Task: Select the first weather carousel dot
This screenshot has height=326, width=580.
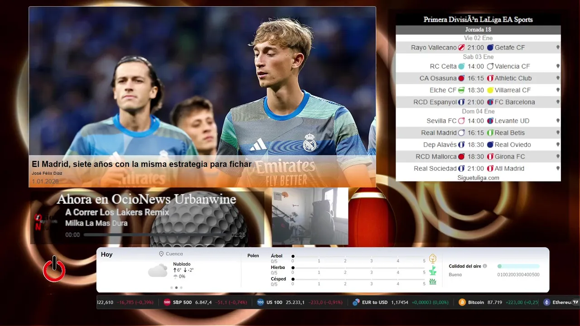Action: 171,288
